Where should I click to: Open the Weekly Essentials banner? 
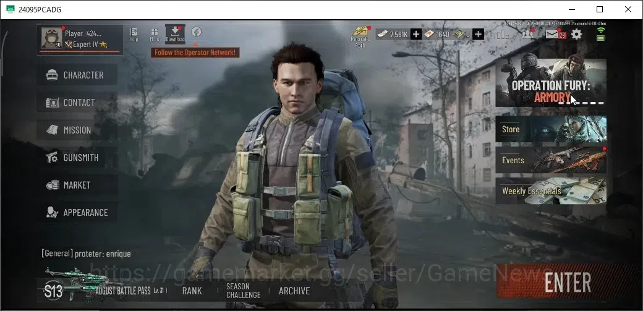coord(551,191)
